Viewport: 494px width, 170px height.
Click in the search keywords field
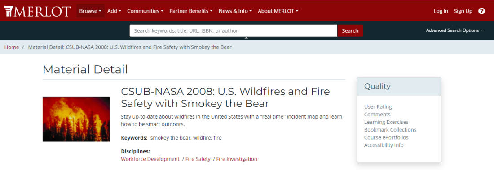(x=234, y=31)
